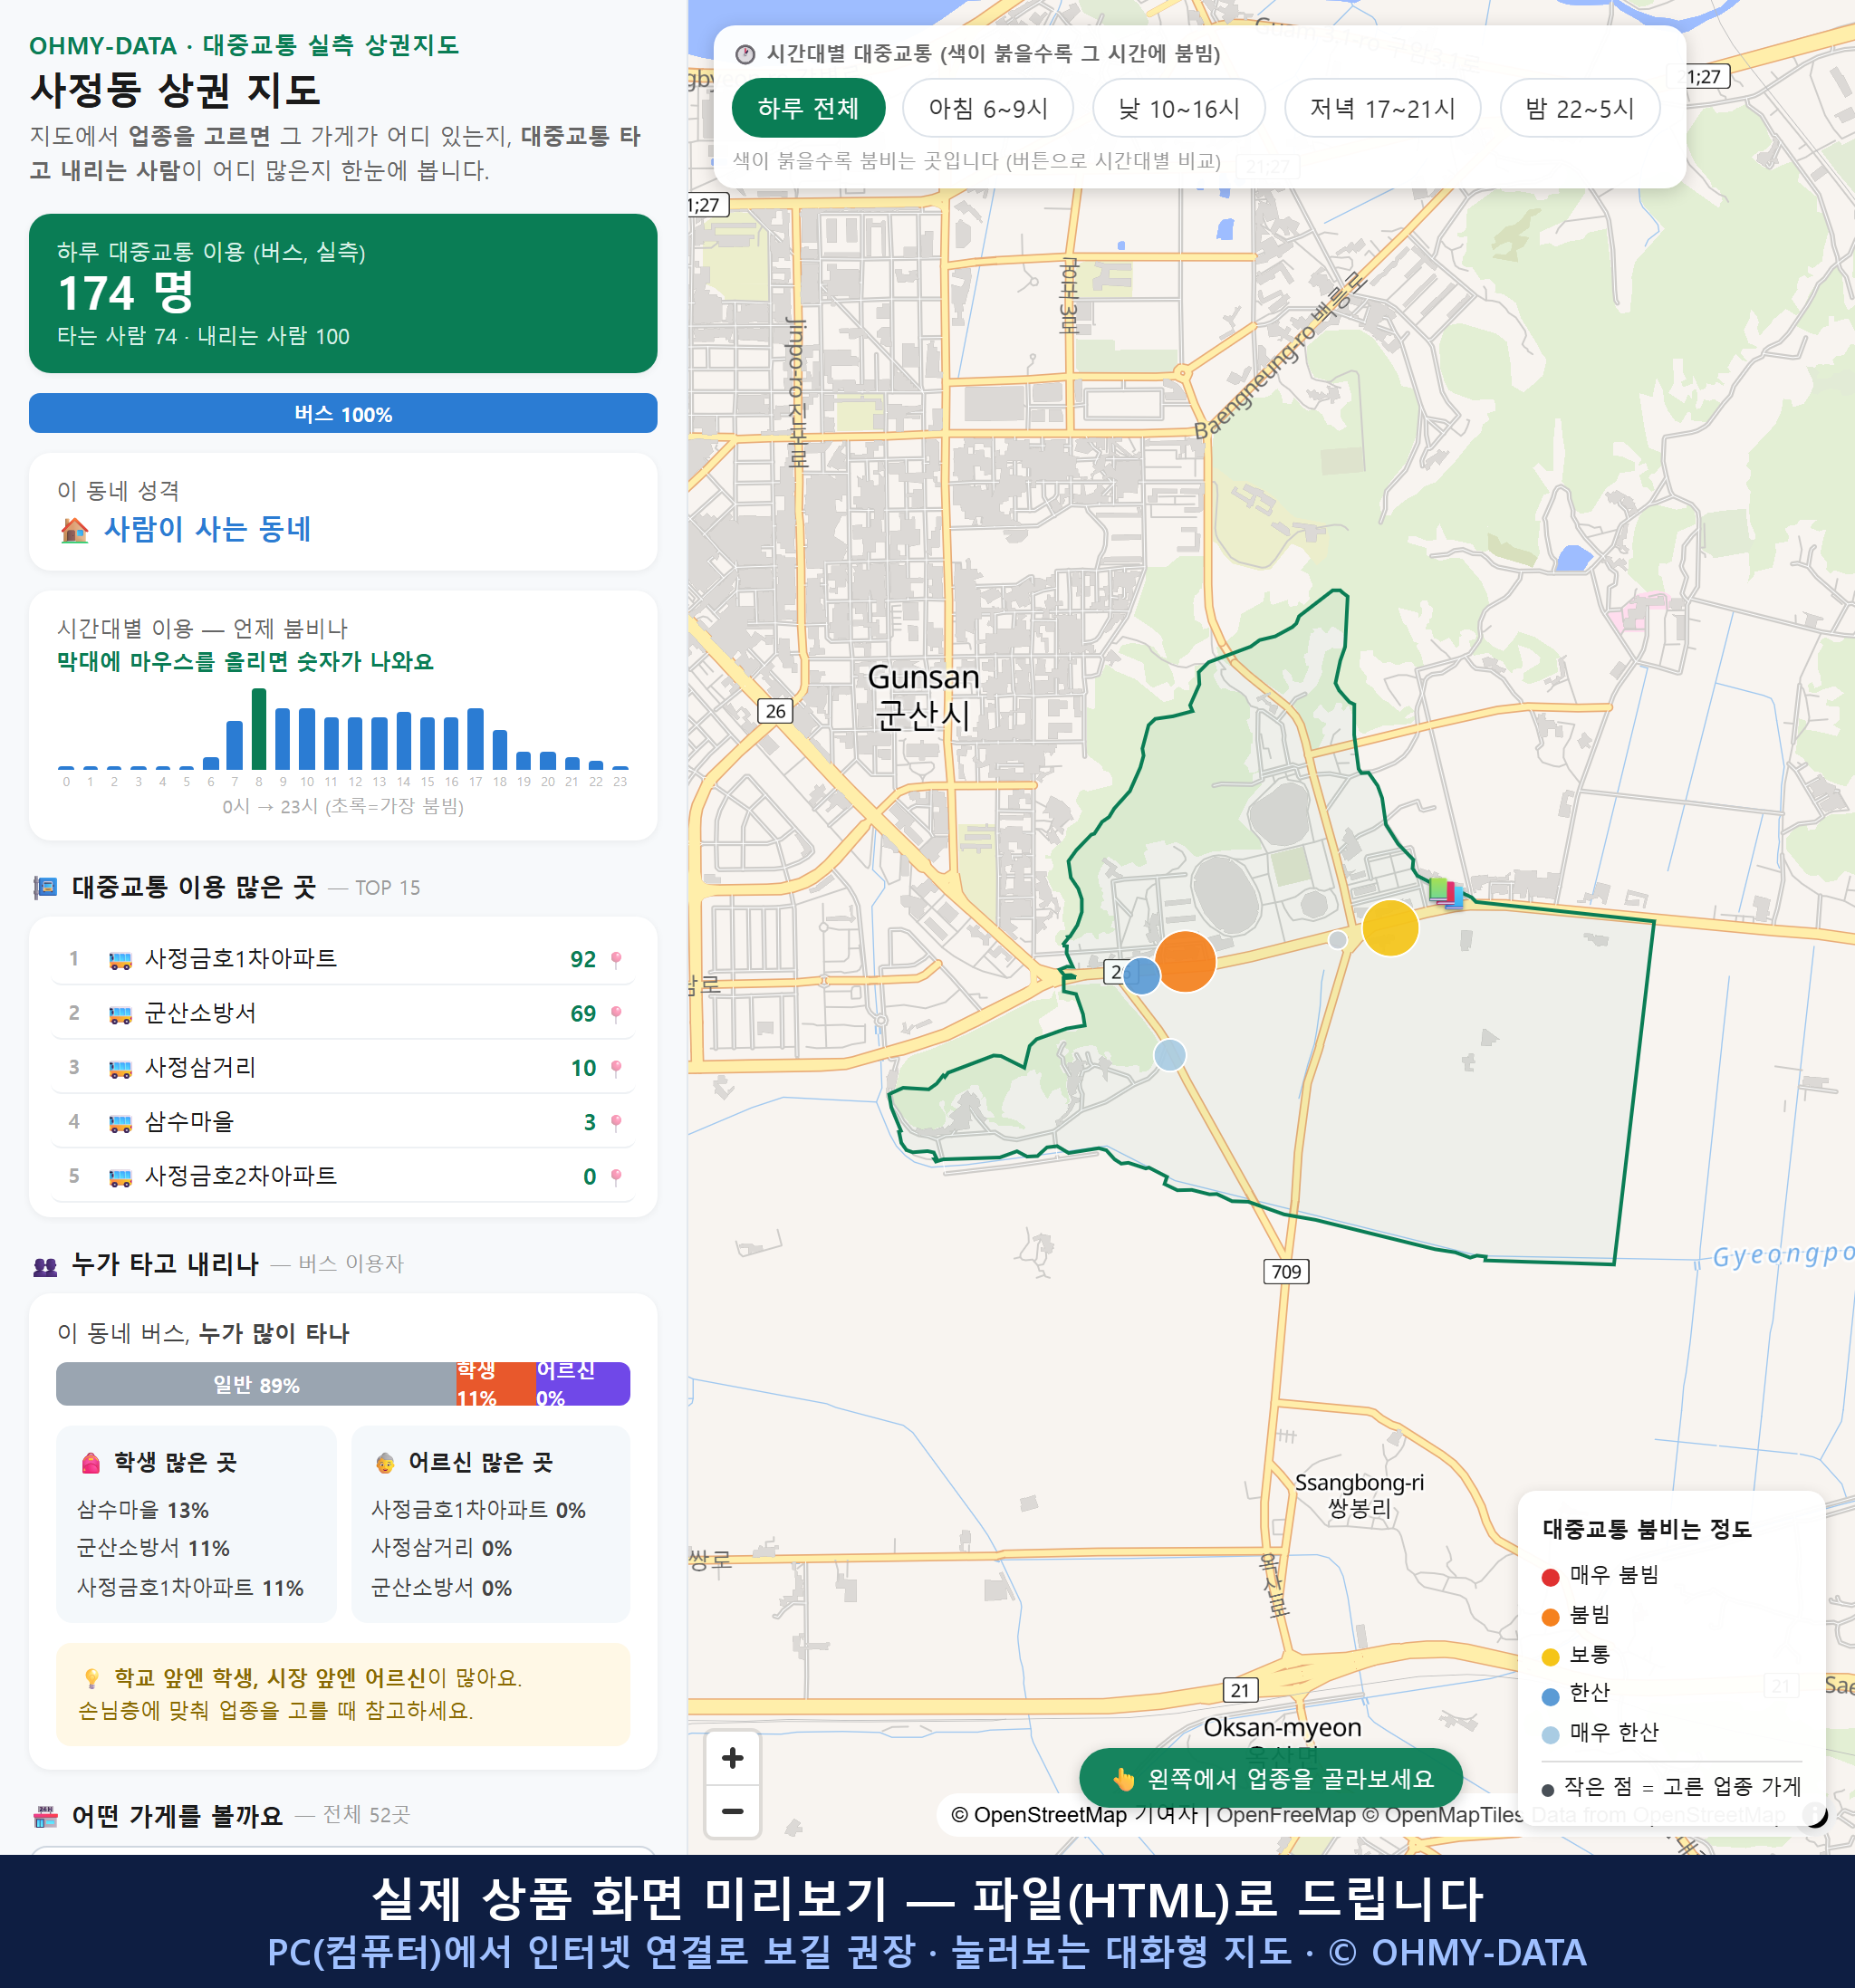Select the 삼수마을 stop row

click(343, 1121)
